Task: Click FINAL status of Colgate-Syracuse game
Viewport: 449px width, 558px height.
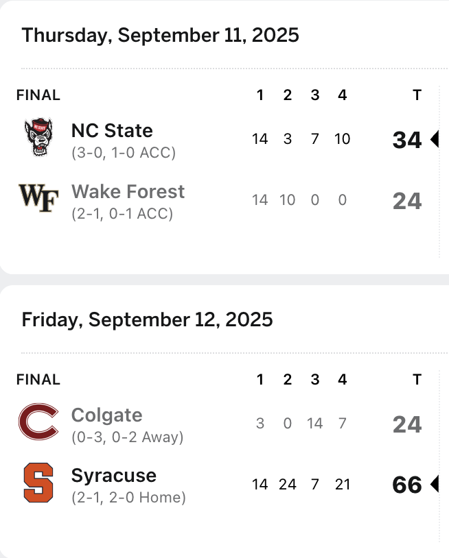Action: tap(38, 379)
